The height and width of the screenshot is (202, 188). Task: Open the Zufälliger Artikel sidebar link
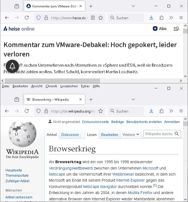(17, 181)
